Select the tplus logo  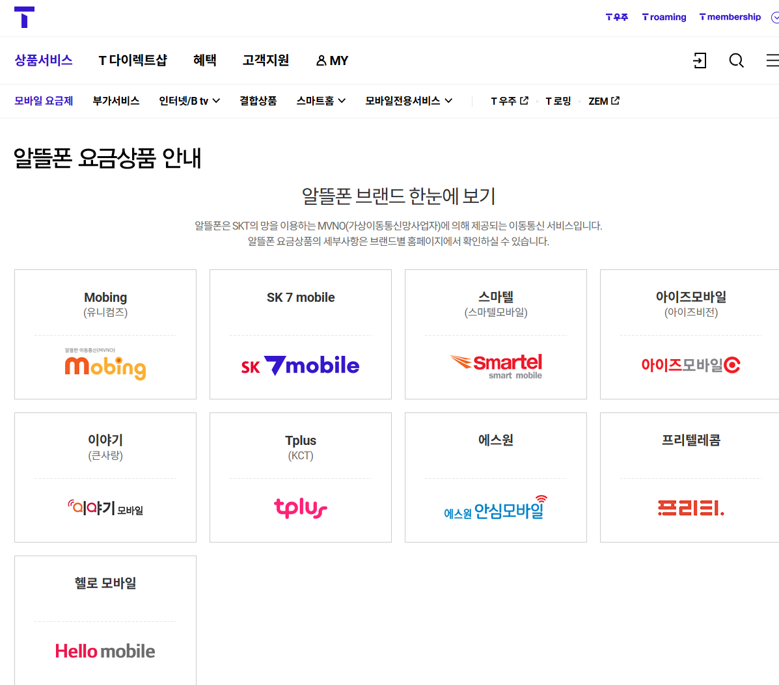point(300,509)
